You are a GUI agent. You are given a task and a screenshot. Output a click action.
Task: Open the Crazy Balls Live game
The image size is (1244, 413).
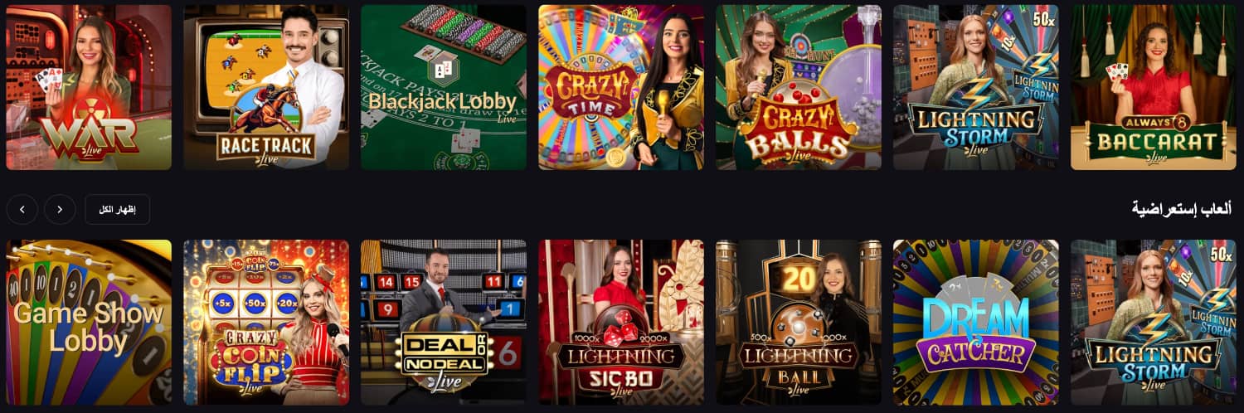pos(799,87)
